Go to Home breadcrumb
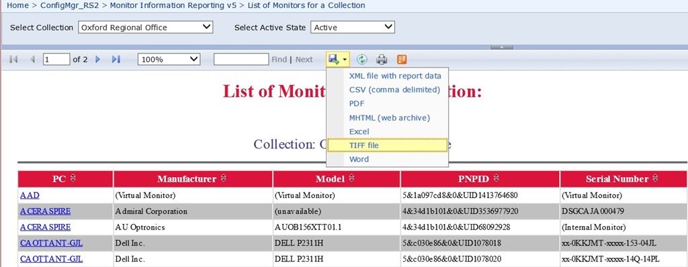This screenshot has width=688, height=267. [18, 5]
